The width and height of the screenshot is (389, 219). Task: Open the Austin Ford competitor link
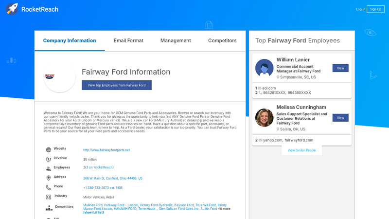pos(209,209)
